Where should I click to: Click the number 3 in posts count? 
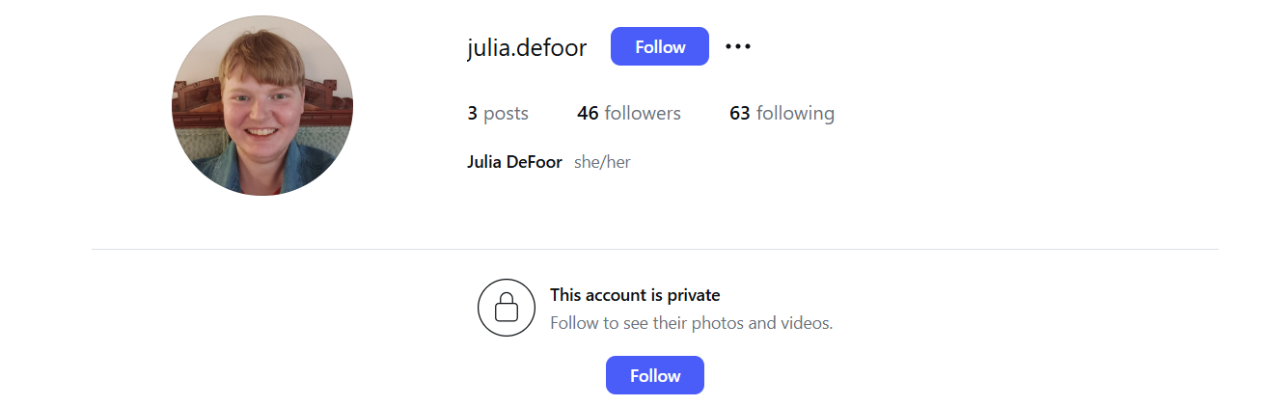tap(473, 113)
